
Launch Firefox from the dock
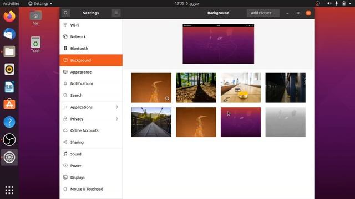(9, 16)
